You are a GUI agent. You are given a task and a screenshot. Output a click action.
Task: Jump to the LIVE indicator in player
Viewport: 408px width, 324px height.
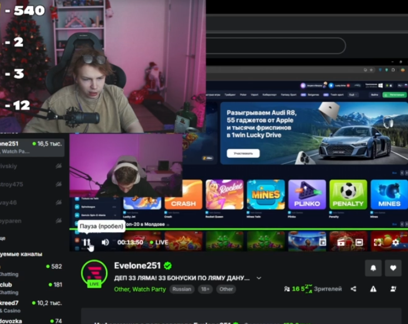(x=159, y=242)
